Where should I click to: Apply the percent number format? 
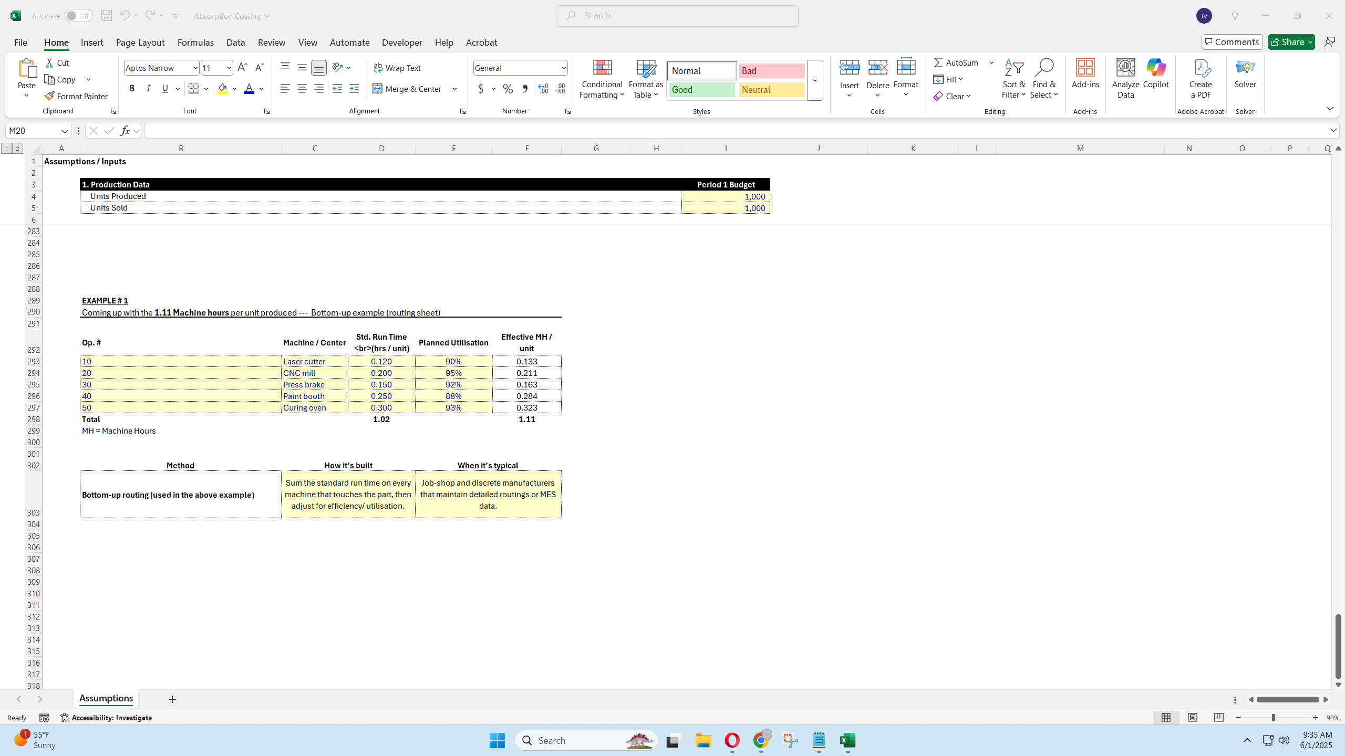coord(507,89)
